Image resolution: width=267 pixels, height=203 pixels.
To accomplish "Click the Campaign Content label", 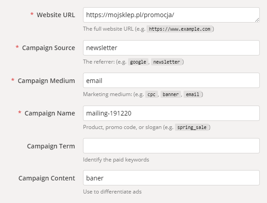I will point(46,178).
